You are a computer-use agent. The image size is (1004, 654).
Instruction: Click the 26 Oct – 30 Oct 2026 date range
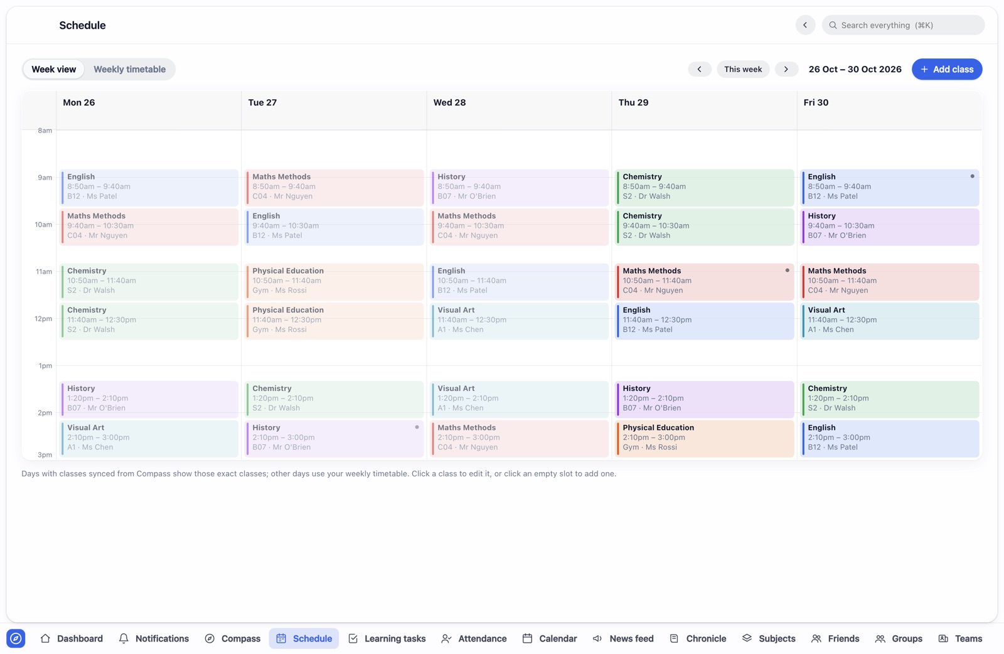855,69
